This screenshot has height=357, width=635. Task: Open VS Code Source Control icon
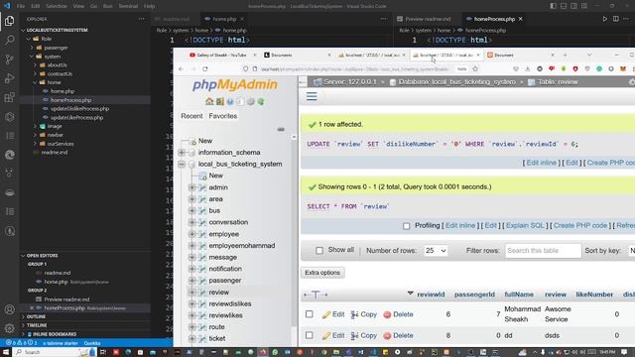[x=9, y=59]
